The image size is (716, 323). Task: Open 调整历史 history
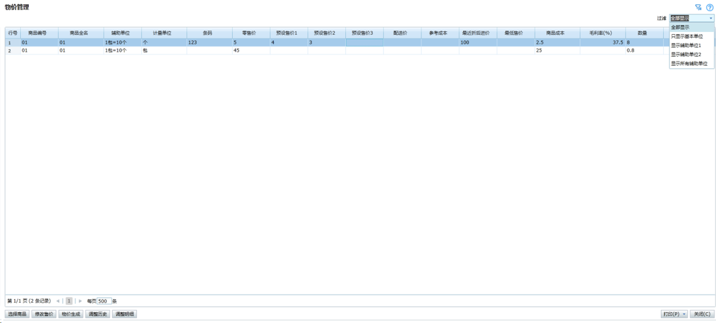pyautogui.click(x=98, y=314)
